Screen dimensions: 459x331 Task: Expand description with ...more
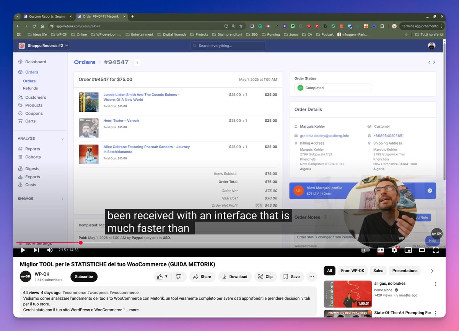click(132, 310)
